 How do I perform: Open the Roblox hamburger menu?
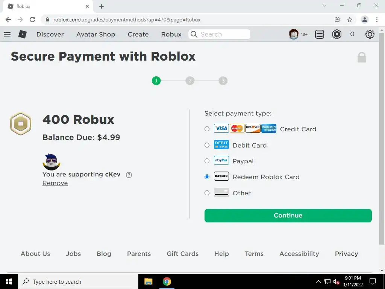point(7,34)
